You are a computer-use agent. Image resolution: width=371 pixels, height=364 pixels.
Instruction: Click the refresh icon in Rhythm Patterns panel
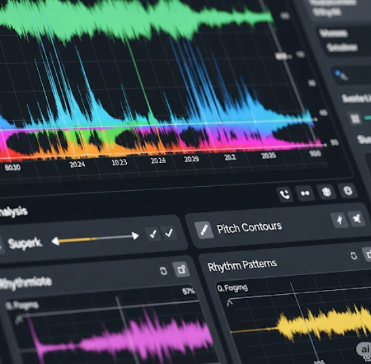(x=353, y=255)
